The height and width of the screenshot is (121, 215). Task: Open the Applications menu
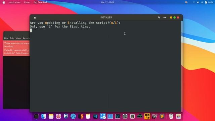pyautogui.click(x=15, y=2)
